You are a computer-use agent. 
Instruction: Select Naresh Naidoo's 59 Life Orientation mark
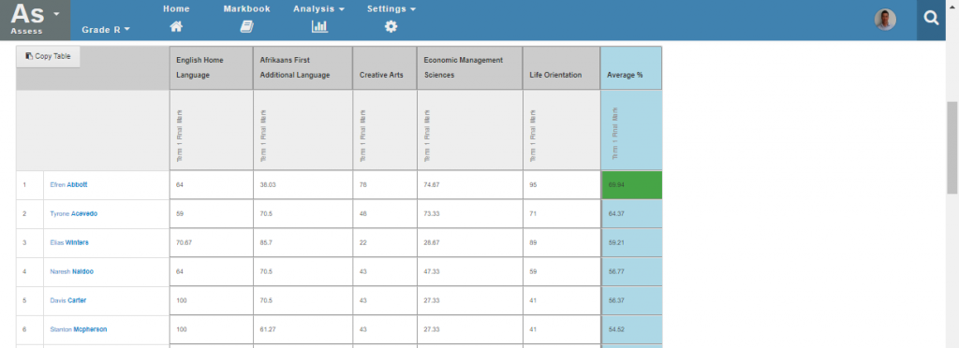(562, 271)
